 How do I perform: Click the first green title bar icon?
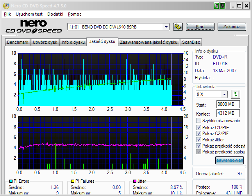(216, 6)
